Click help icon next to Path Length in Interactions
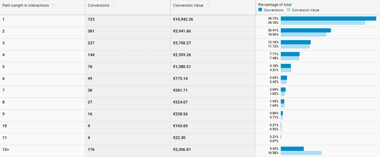Viewport: 380px width, 157px height. 53,5
